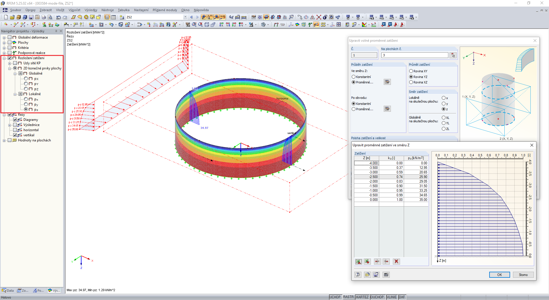Click the Č. number field

click(364, 55)
